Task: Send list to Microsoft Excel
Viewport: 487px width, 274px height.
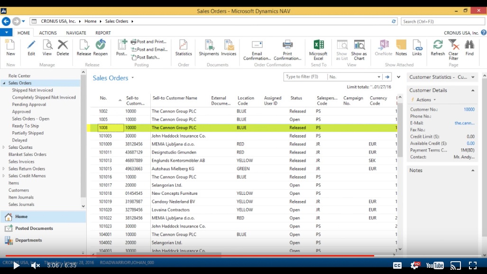Action: click(x=318, y=50)
